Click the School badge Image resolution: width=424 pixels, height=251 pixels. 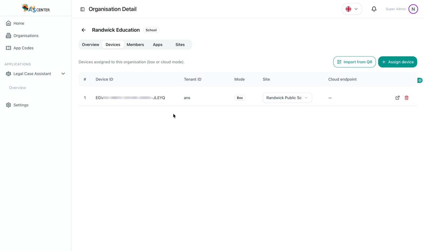point(151,30)
